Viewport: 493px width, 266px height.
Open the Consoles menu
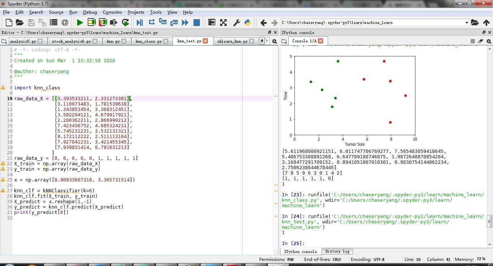112,12
